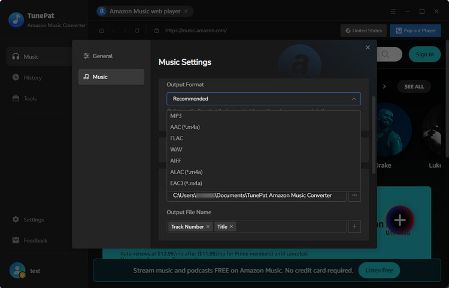Reload the Amazon Music page

pyautogui.click(x=137, y=31)
